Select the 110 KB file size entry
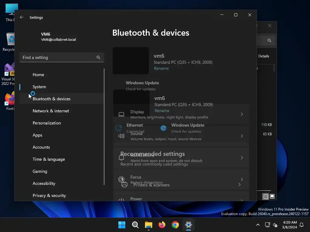Viewport: 310px width, 232px height. (266, 125)
